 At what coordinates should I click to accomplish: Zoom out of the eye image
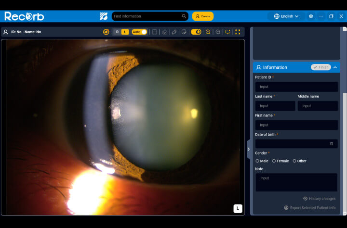[x=218, y=32]
